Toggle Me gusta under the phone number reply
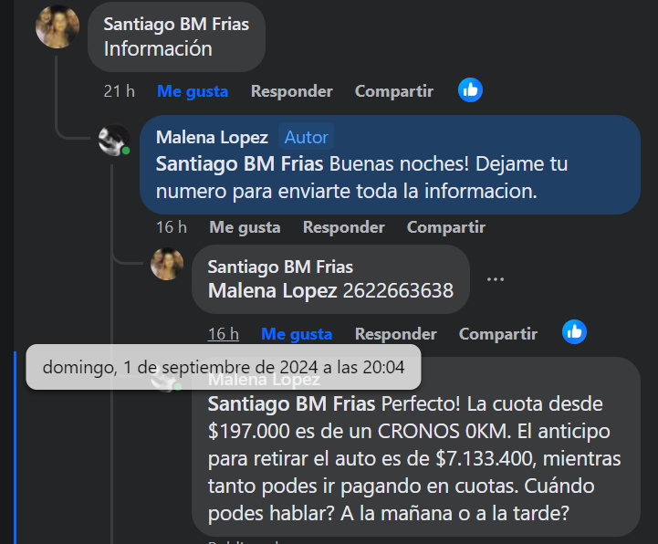Viewport: 658px width, 544px height. click(297, 334)
